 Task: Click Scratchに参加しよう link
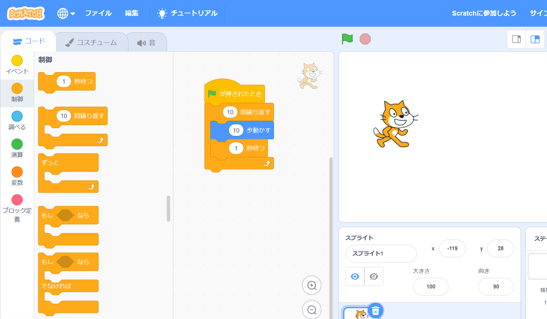tap(484, 13)
